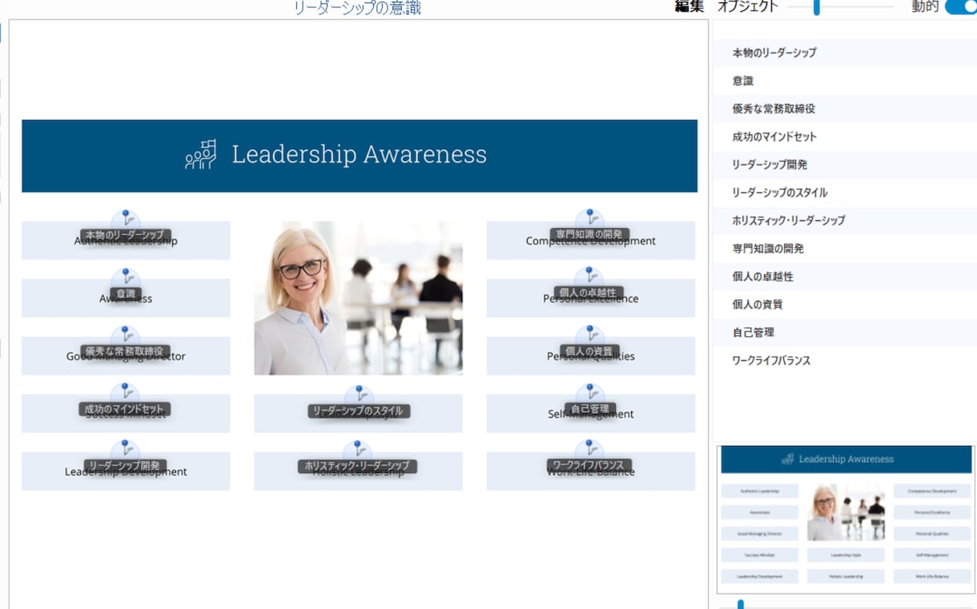977x609 pixels.
Task: Click the pin icon above 本物のリーダーシップ label
Action: tap(126, 218)
